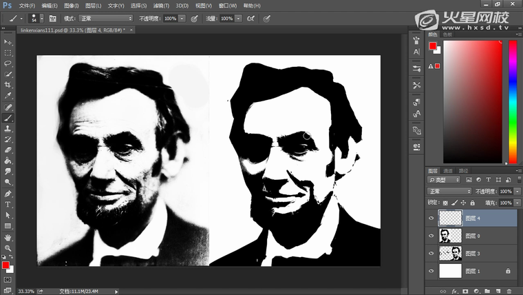Open the layer blend mode 正常 dropdown
This screenshot has width=523, height=295.
coord(449,191)
